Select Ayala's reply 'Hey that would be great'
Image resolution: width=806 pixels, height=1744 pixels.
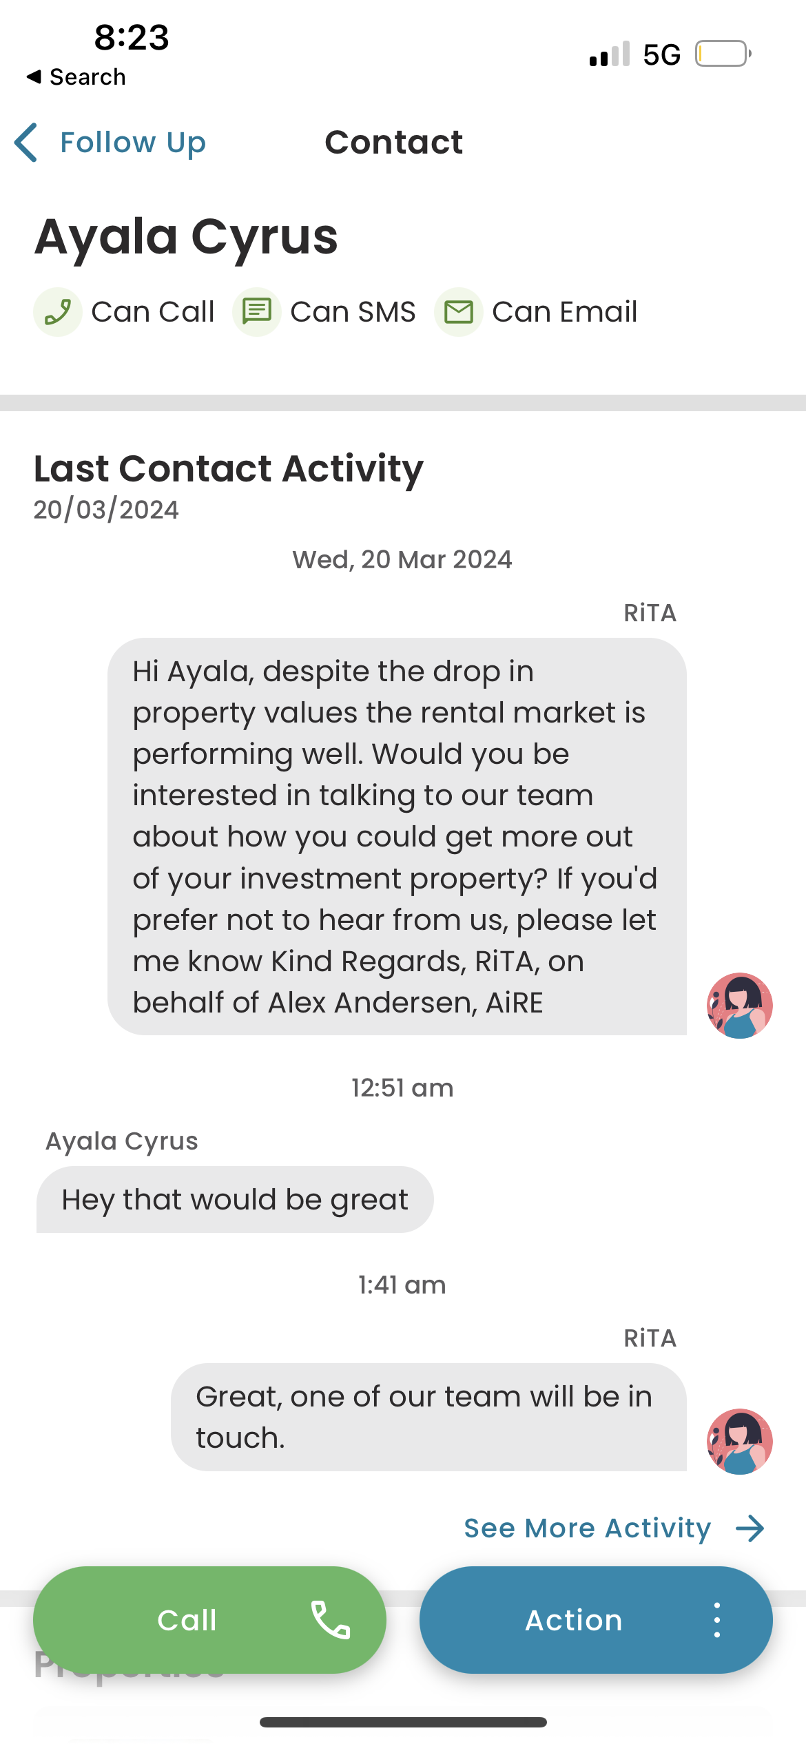(x=235, y=1200)
